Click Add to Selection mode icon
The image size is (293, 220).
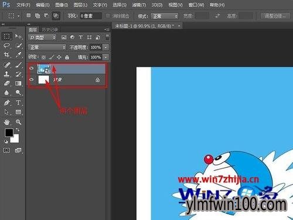pos(38,16)
